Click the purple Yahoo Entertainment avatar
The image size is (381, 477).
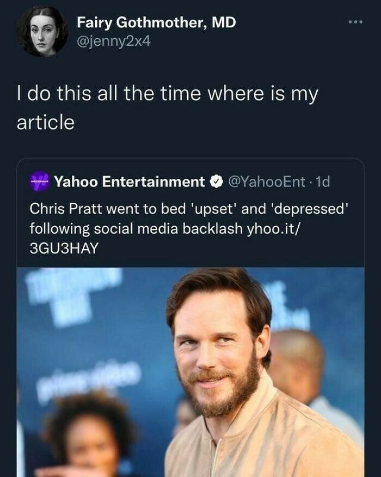40,182
